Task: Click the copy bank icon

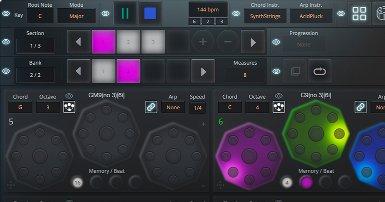Action: click(x=296, y=71)
